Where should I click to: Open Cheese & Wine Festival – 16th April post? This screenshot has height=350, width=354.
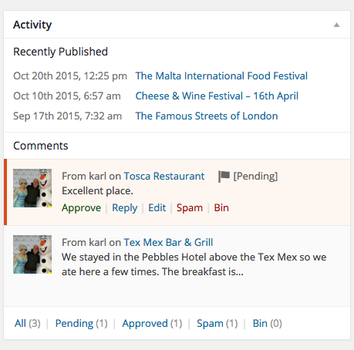pos(217,96)
